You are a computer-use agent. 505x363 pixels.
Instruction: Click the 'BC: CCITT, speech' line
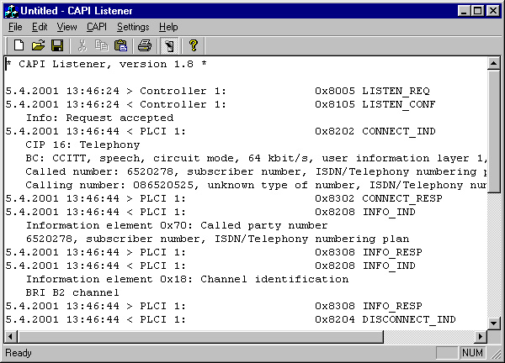click(x=256, y=158)
